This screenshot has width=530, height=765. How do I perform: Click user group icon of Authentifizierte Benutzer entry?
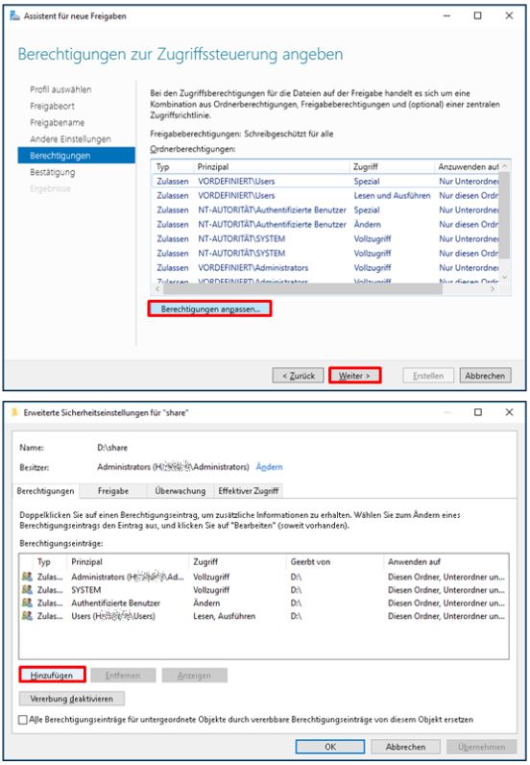pos(27,603)
